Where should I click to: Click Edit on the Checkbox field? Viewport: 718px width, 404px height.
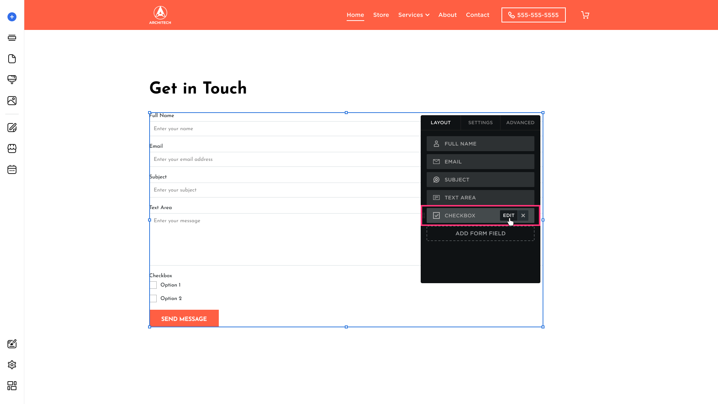click(509, 215)
